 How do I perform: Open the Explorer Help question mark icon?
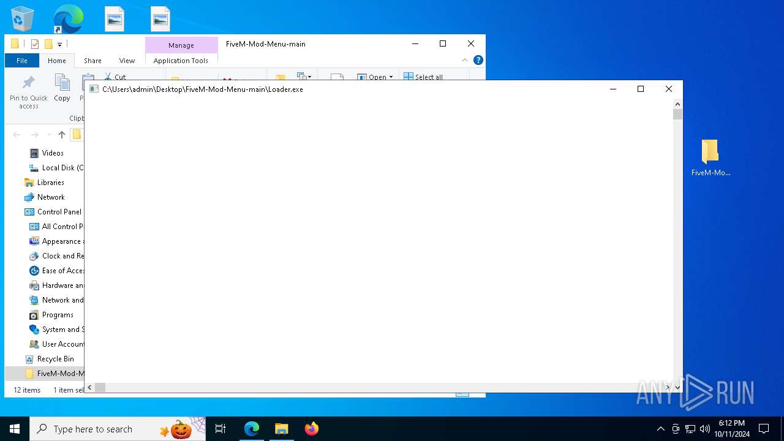(478, 60)
